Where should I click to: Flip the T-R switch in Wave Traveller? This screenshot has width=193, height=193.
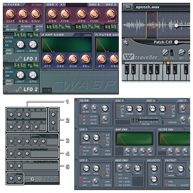pyautogui.click(x=172, y=53)
